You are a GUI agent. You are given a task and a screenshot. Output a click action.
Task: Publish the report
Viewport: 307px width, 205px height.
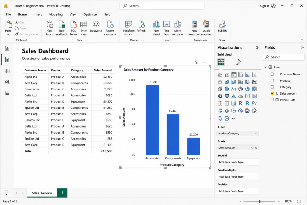tap(222, 26)
